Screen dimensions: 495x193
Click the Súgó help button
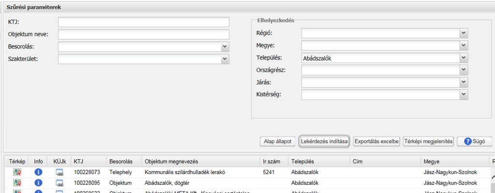(x=474, y=142)
